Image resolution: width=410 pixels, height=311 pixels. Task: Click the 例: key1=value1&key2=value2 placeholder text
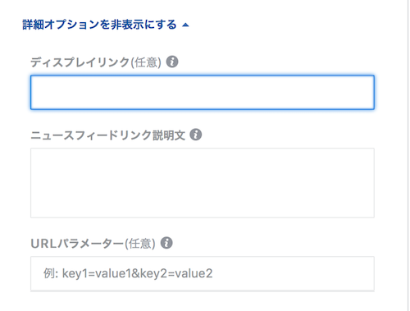128,273
